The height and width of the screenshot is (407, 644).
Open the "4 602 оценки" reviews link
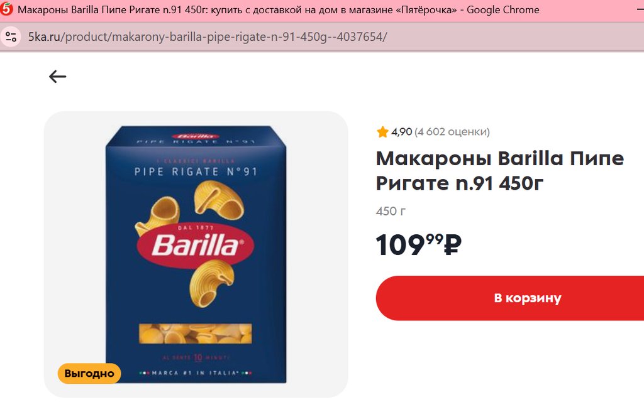click(452, 132)
